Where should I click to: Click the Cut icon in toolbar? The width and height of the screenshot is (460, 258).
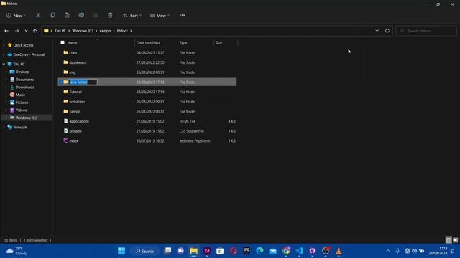[38, 15]
